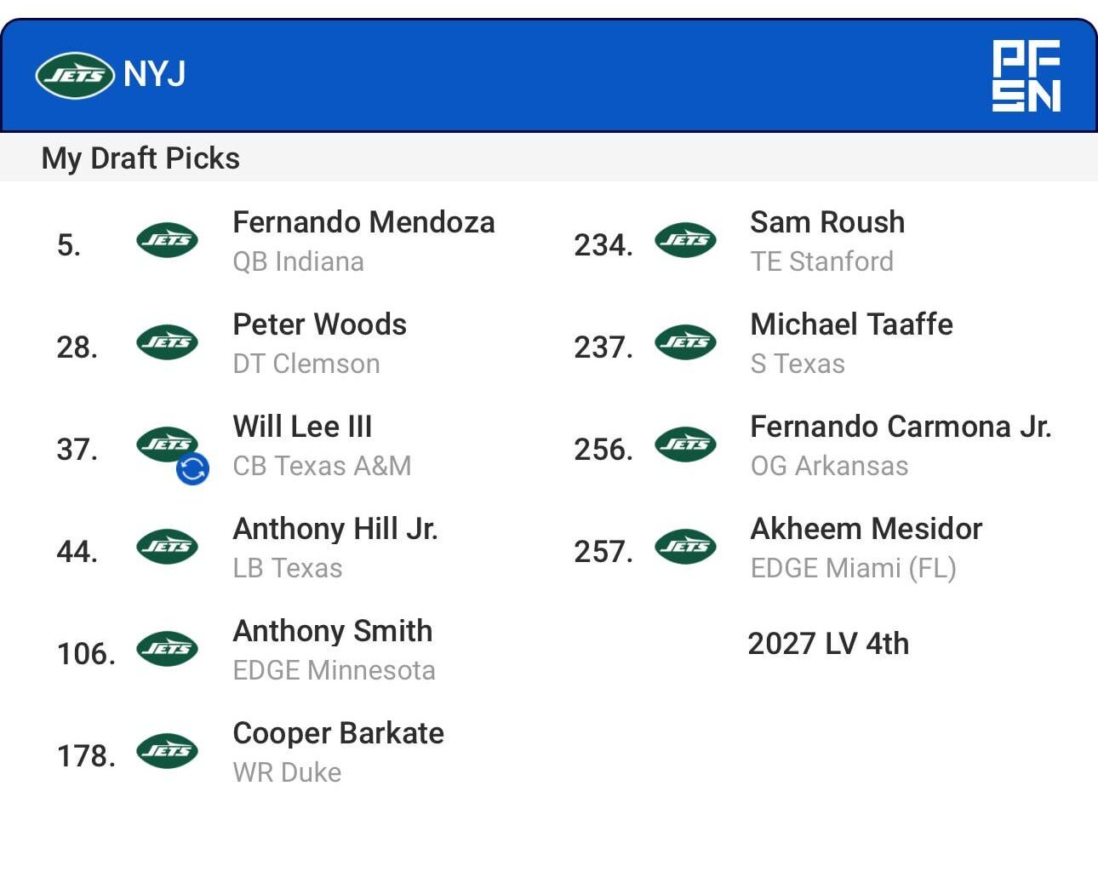This screenshot has width=1098, height=872.
Task: Click the Jets logo beside pick 44
Action: pyautogui.click(x=167, y=547)
